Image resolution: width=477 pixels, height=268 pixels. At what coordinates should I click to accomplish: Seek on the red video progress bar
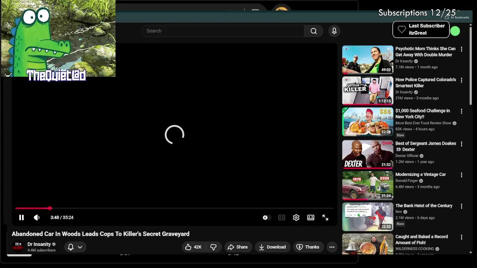click(x=174, y=208)
